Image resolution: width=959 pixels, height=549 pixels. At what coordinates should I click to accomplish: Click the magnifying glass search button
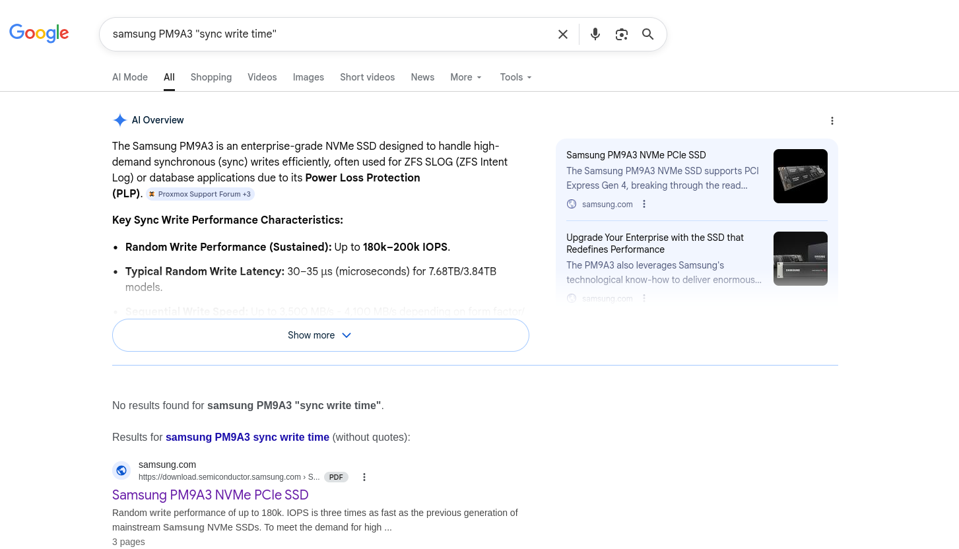pyautogui.click(x=647, y=34)
